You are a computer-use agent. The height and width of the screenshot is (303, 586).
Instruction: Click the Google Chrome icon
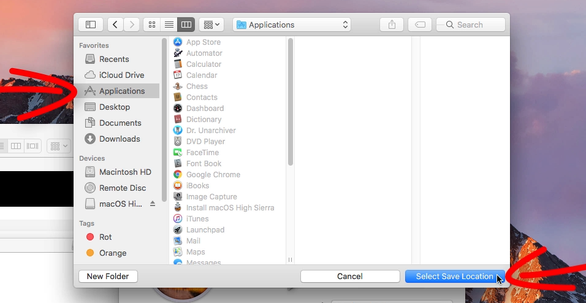tap(178, 174)
